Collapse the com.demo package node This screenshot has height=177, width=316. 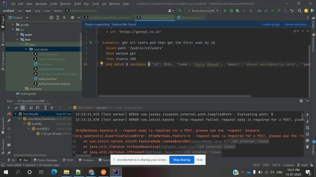tap(26, 49)
